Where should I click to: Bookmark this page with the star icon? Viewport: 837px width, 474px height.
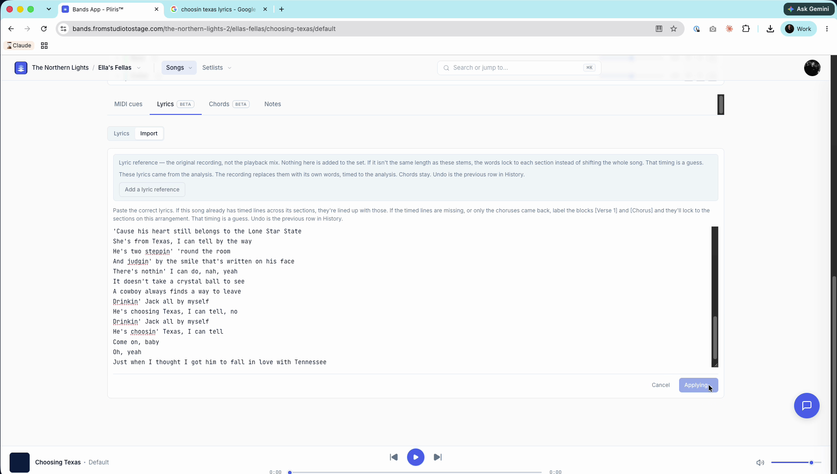674,29
